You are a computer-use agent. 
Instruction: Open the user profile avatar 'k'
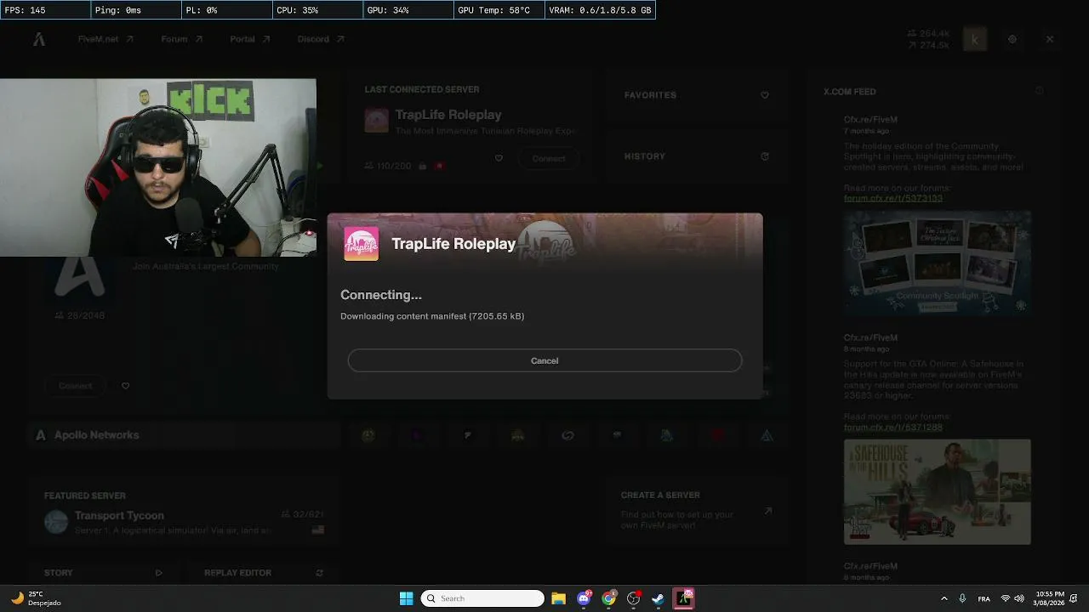[975, 39]
